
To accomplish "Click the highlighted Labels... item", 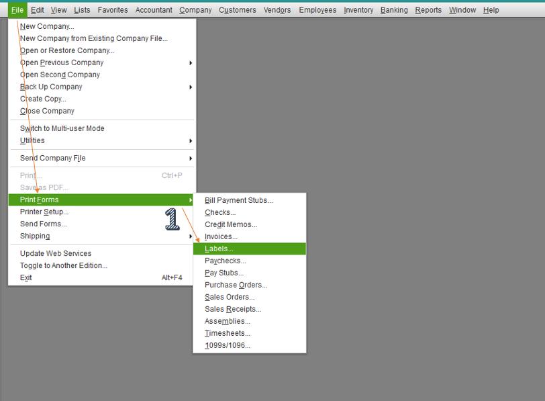I will coord(250,249).
